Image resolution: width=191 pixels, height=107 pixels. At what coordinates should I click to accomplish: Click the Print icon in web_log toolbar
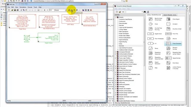point(18,10)
